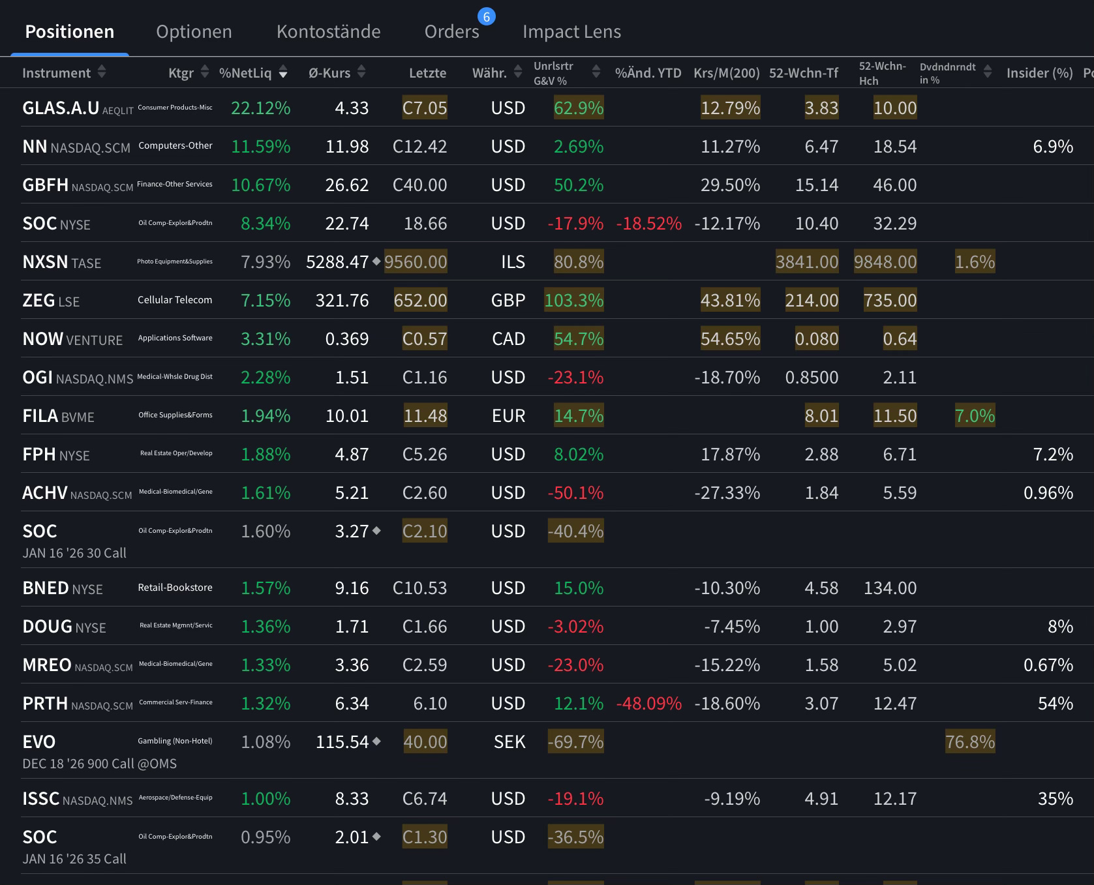The image size is (1094, 885).
Task: Click the diamond marker beside 3.27 average price
Action: click(x=376, y=530)
